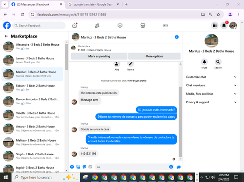Bookmark this page with the star

[218, 15]
